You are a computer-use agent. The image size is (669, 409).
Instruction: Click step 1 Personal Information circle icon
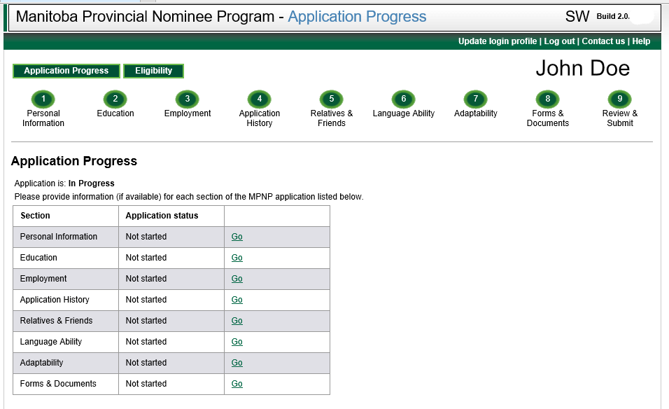click(43, 99)
